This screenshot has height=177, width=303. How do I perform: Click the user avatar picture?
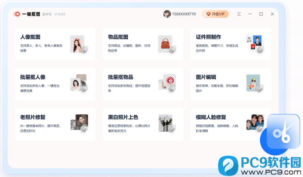(x=167, y=14)
